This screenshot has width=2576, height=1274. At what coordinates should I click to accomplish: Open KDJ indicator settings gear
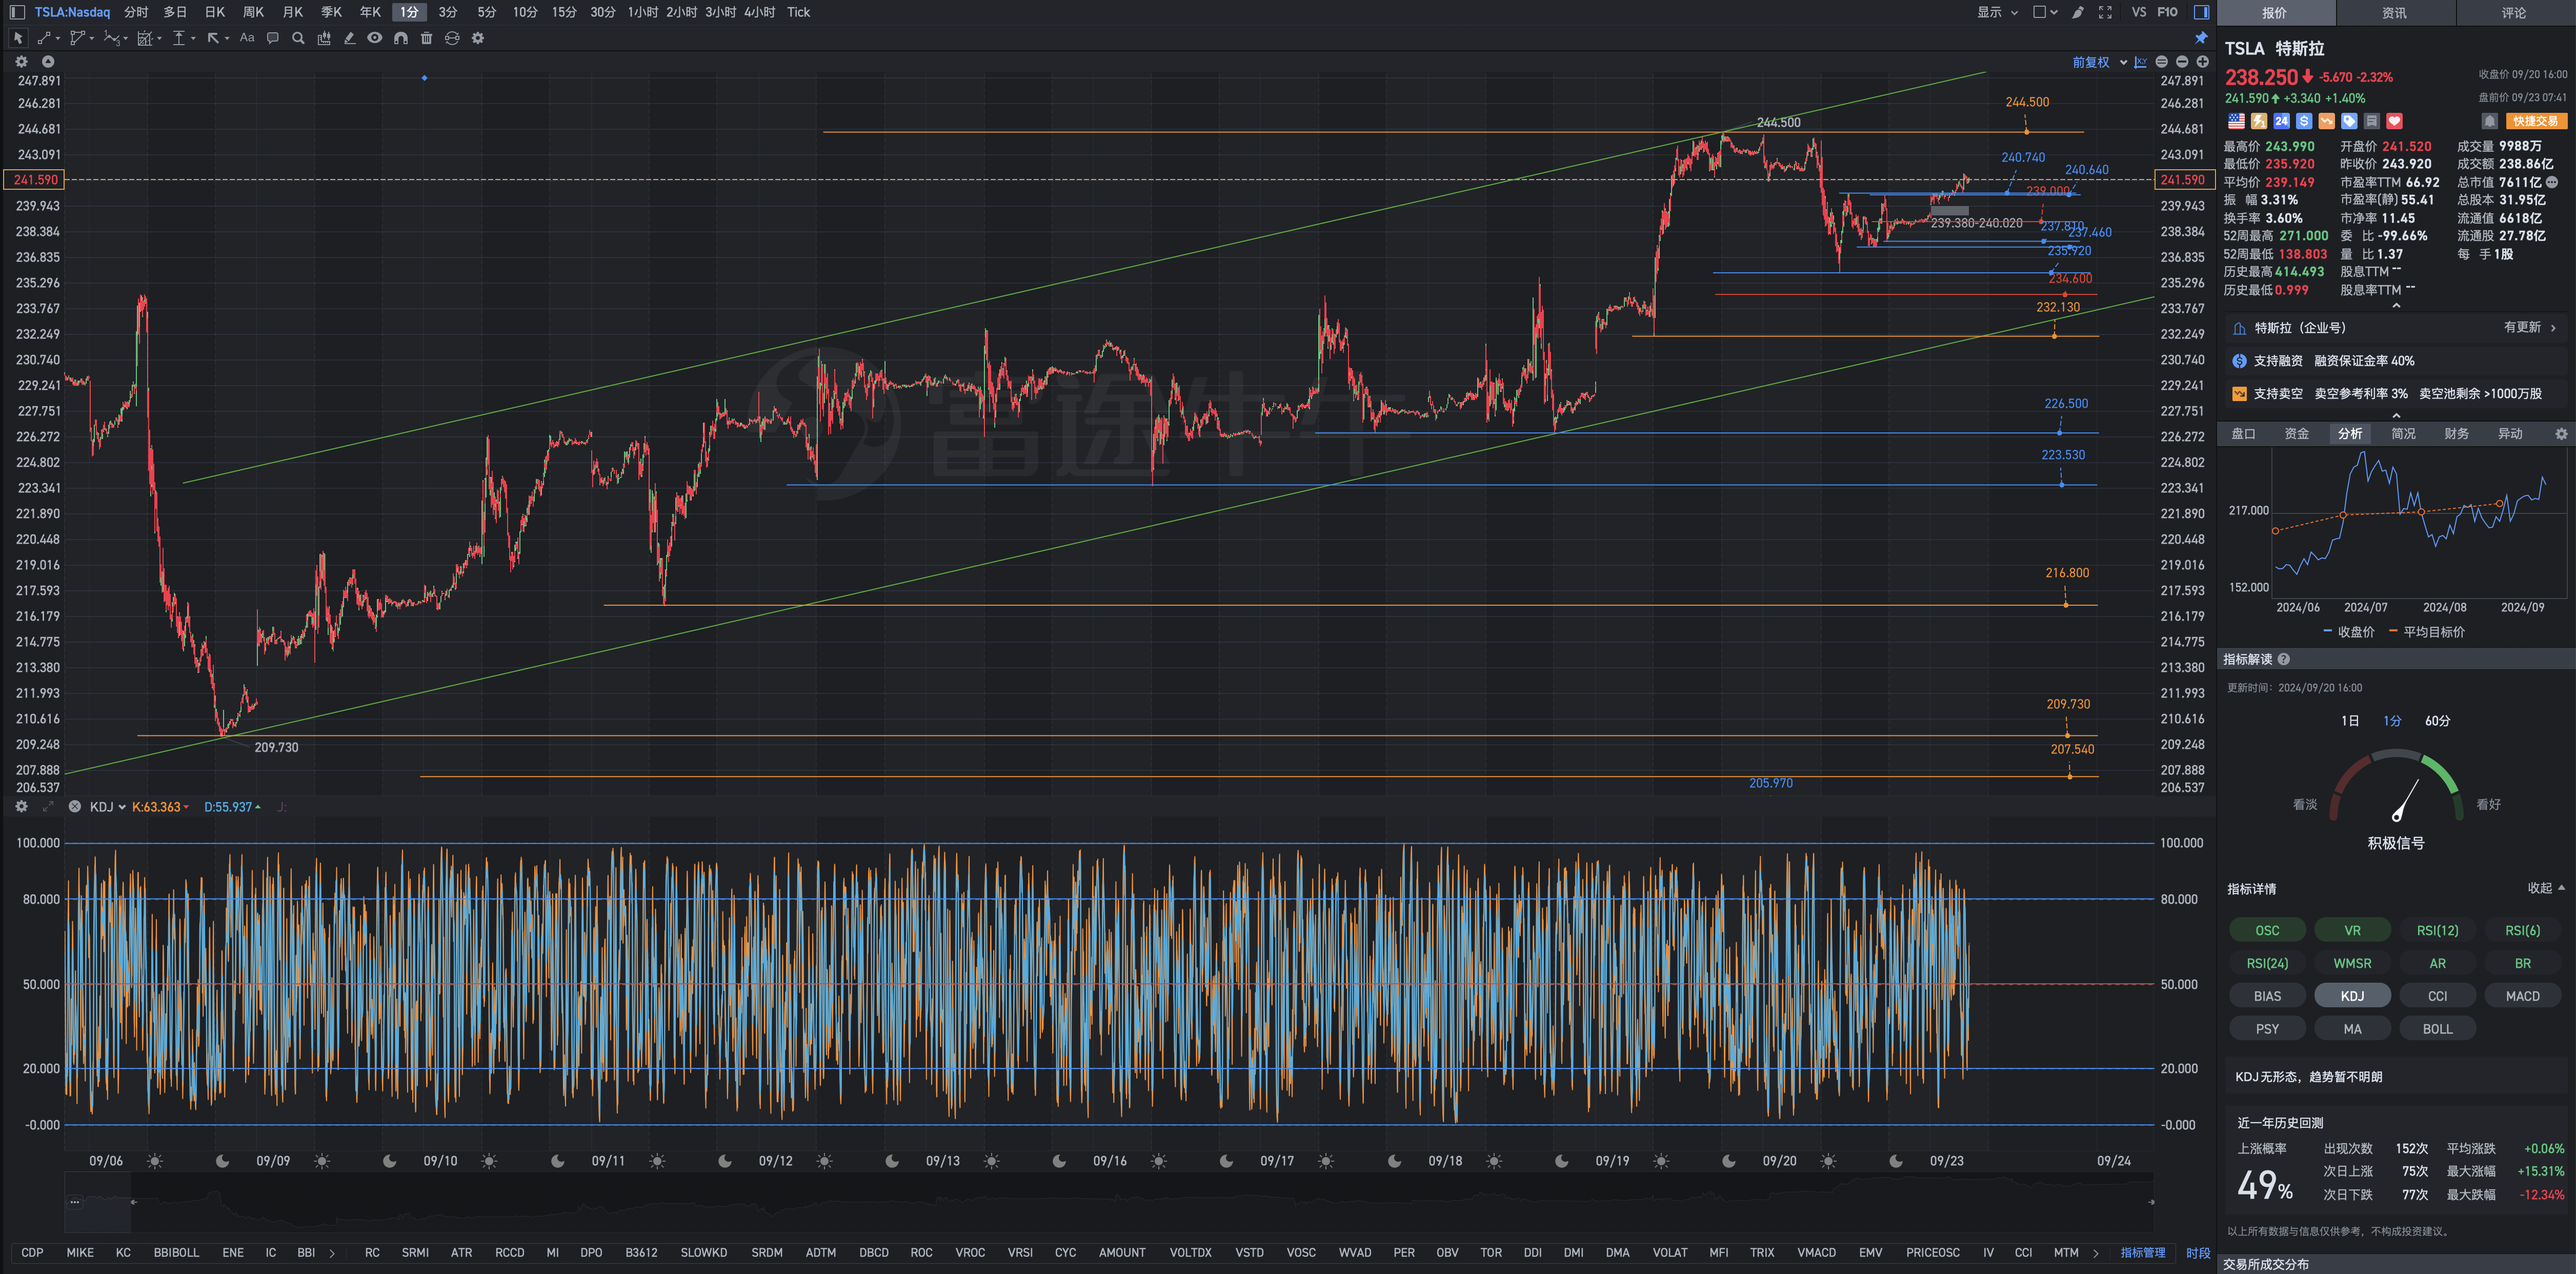coord(22,806)
